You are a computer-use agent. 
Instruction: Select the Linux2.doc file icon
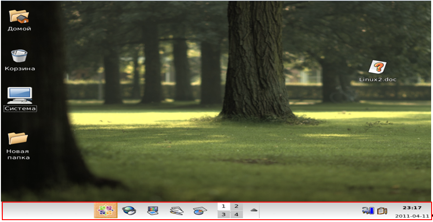(377, 67)
